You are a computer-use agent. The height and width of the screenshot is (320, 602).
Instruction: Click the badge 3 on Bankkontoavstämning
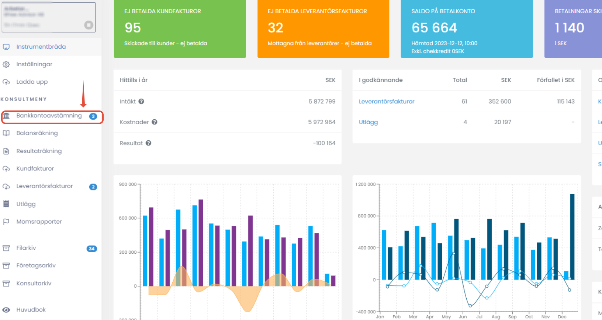tap(93, 116)
